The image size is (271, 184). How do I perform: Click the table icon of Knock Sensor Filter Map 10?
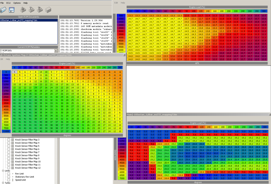[x=13, y=162]
